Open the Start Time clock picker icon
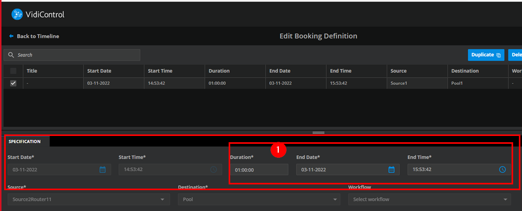This screenshot has width=522, height=211. (213, 169)
